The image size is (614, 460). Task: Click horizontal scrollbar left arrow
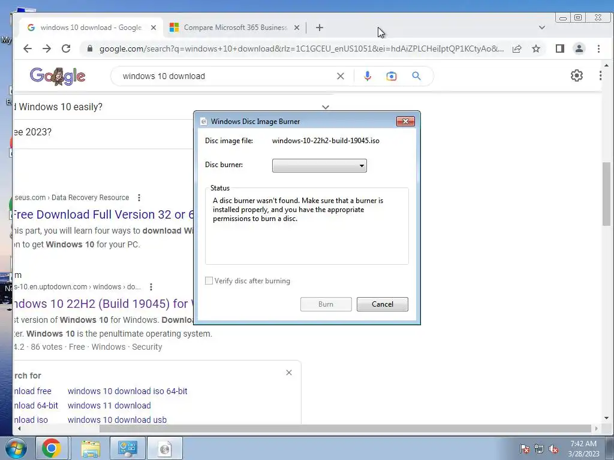19,429
